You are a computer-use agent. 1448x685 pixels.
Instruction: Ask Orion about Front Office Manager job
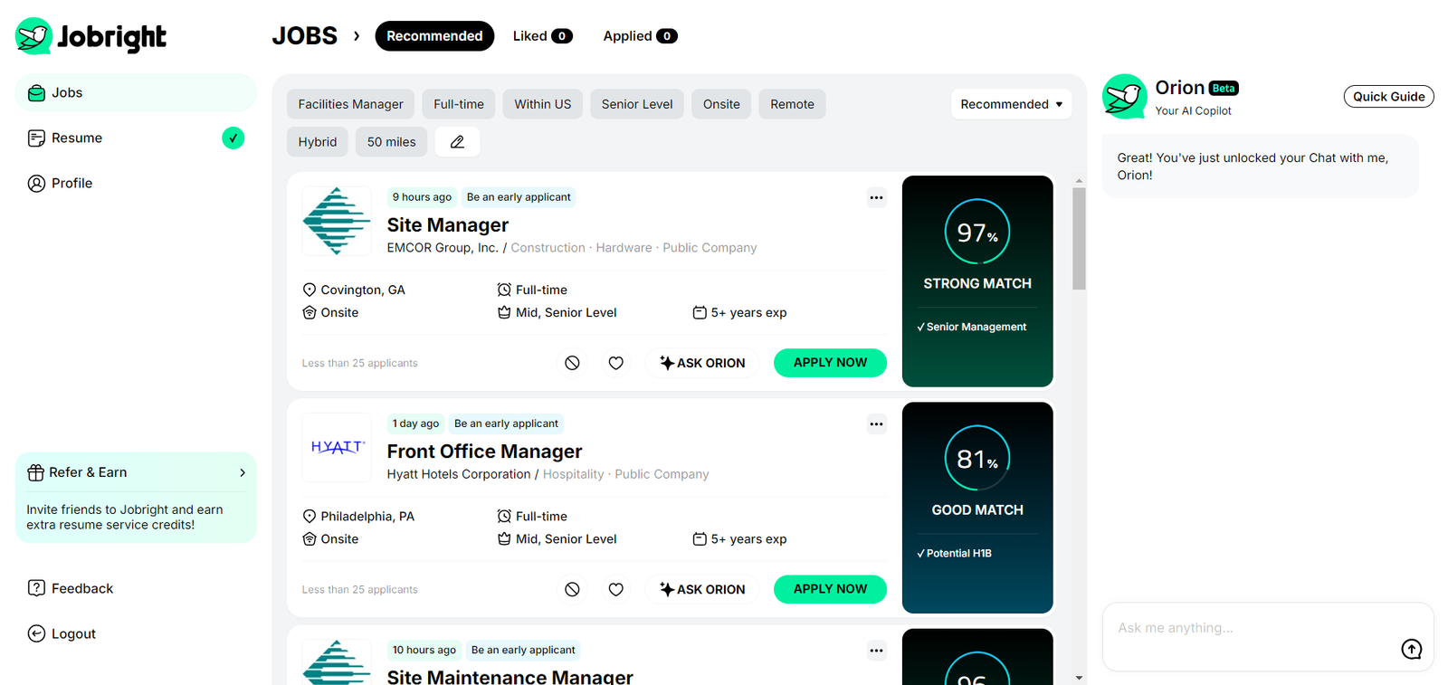[702, 589]
